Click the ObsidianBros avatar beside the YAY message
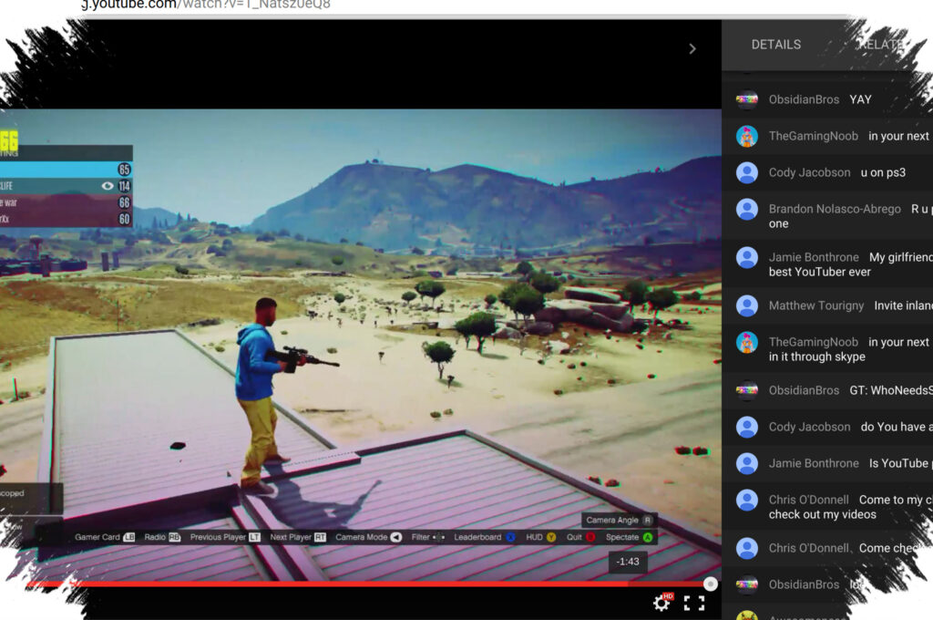Screen dimensions: 933x620 tap(747, 99)
